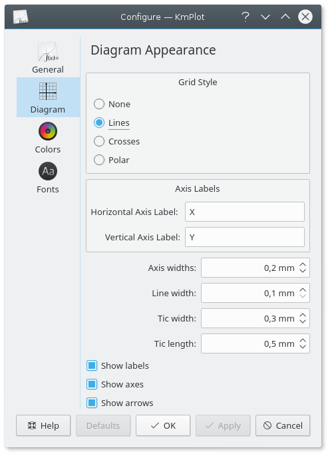Click the Cancel button
Viewport: 330px width, 456px height.
pyautogui.click(x=283, y=425)
